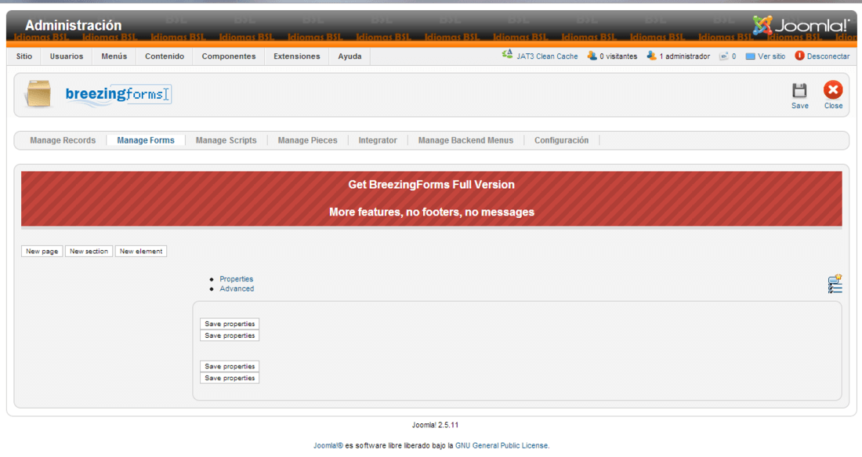
Task: Switch to Manage Backend Menus tab
Action: [x=465, y=140]
